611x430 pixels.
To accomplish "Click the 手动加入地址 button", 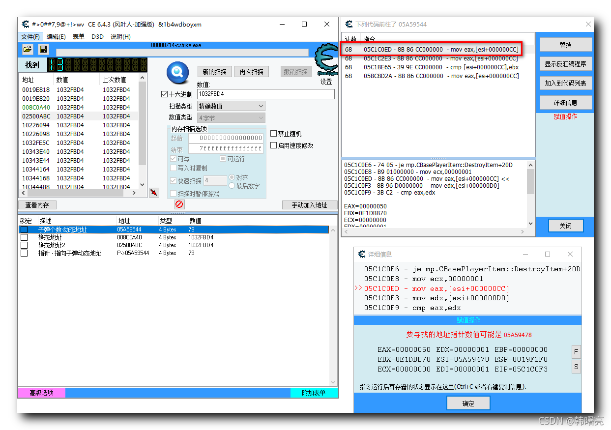I will coord(310,205).
